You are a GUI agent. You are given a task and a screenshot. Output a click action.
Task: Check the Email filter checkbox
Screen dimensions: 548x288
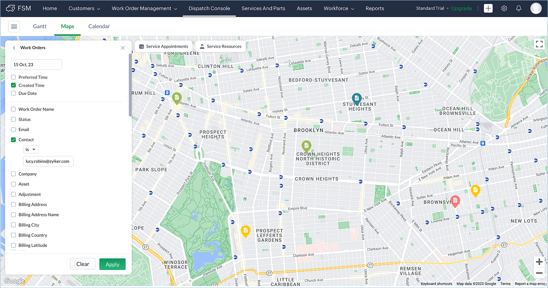tap(13, 129)
